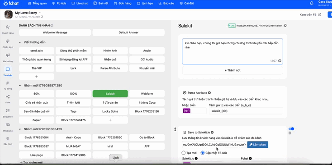Click inside the Xin chào bạn message textarea
This screenshot has width=332, height=165.
pos(232,51)
